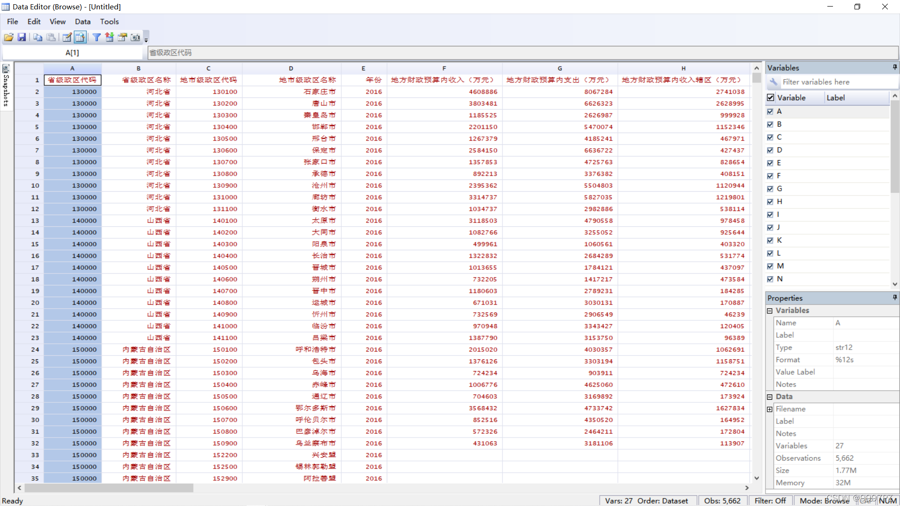The width and height of the screenshot is (900, 506).
Task: Sort by the Variable column header
Action: pyautogui.click(x=800, y=97)
